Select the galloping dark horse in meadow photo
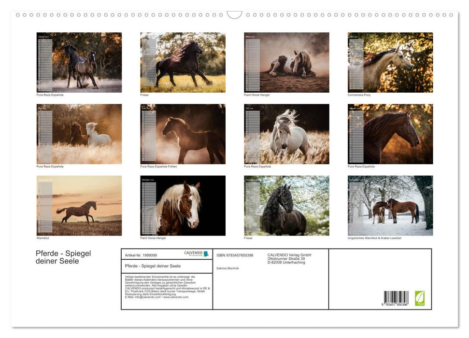The width and height of the screenshot is (469, 338). click(183, 62)
